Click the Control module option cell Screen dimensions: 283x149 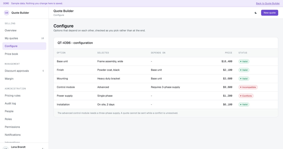click(x=66, y=87)
